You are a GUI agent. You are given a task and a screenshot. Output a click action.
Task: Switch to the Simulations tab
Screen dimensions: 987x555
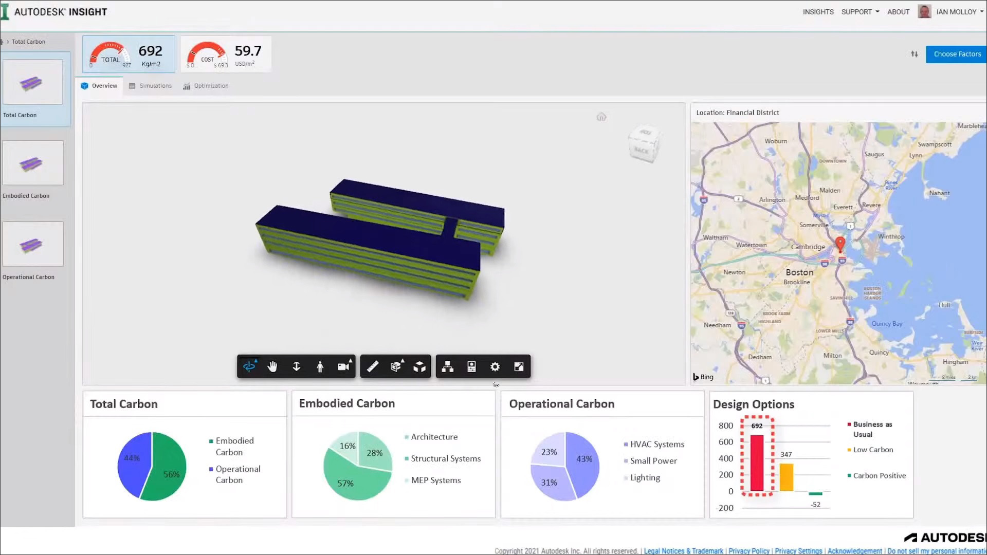pos(150,86)
